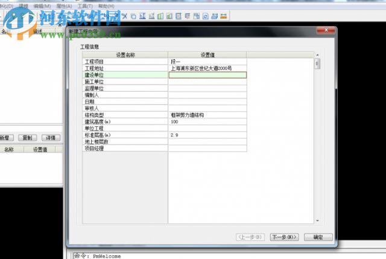Viewport: 386px width, 259px height.
Task: Click the 地上楼层数 value cell
Action: [x=207, y=141]
